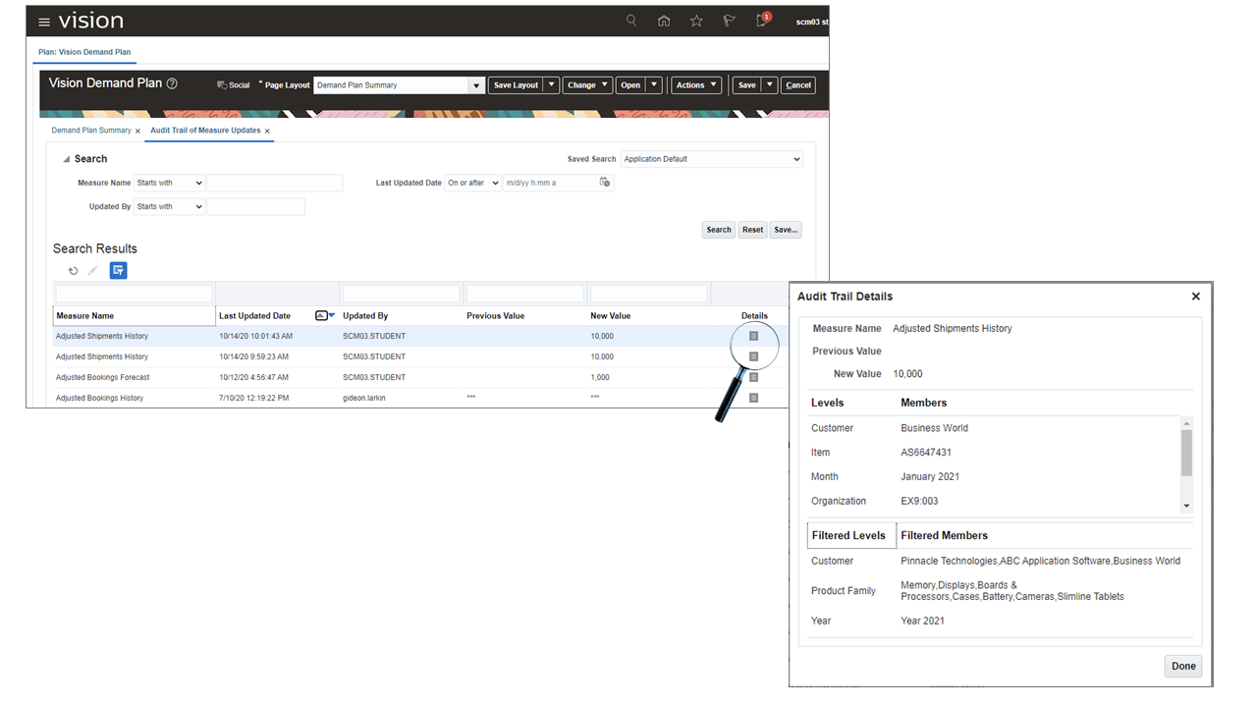The image size is (1257, 707).
Task: Click the Search button
Action: pos(719,230)
